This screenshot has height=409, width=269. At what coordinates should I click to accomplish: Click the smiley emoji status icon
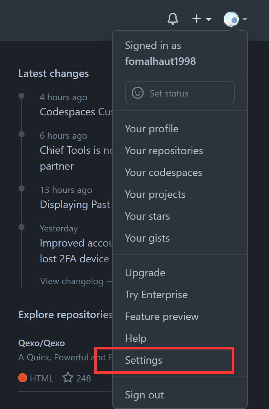pos(137,93)
